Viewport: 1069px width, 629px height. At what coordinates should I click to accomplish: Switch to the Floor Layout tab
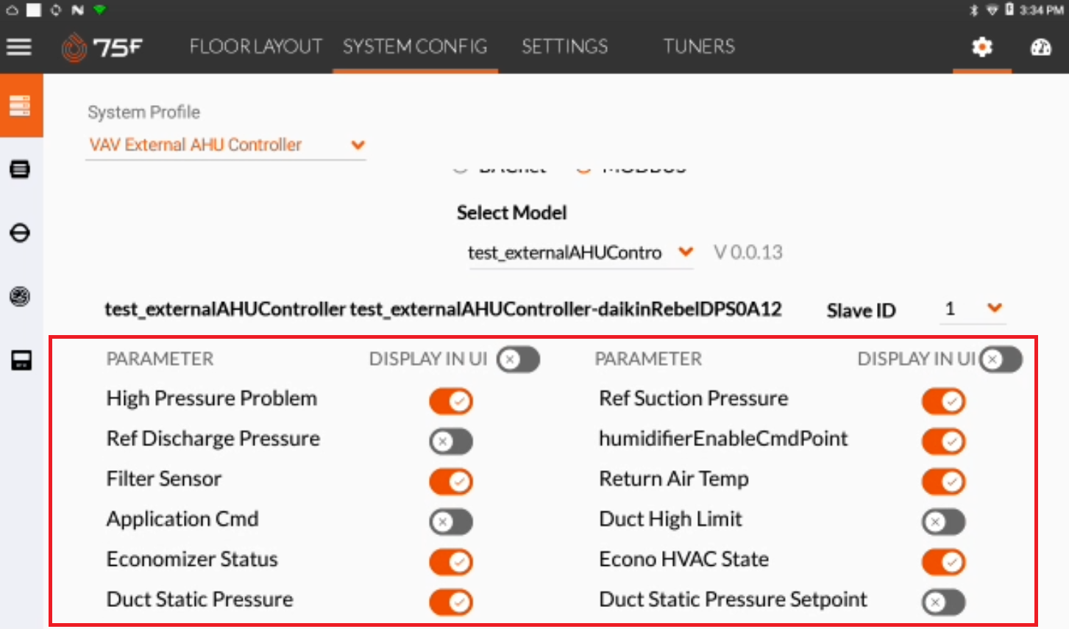tap(256, 47)
